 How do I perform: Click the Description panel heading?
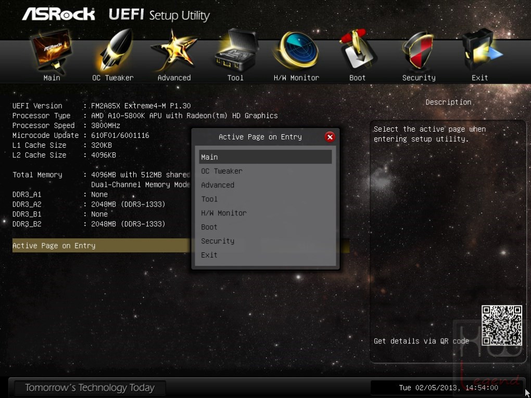pyautogui.click(x=448, y=102)
